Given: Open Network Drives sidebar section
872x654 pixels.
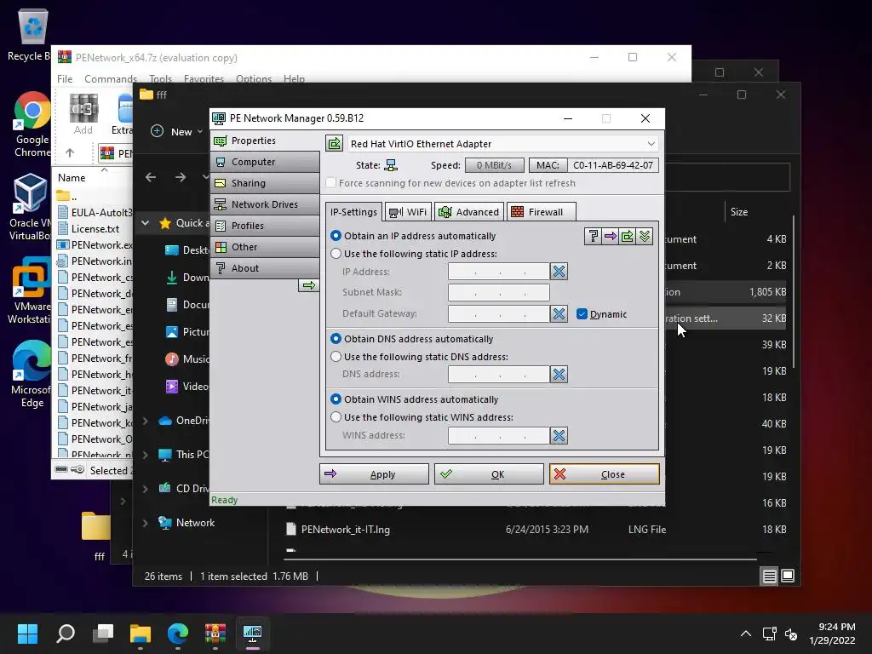Looking at the screenshot, I should click(x=266, y=204).
